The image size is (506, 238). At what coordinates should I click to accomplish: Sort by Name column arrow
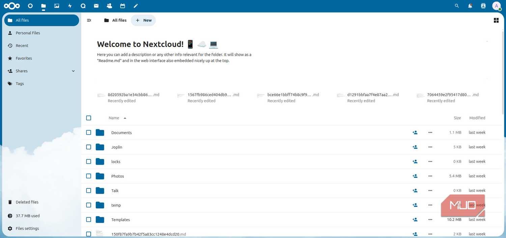(x=125, y=118)
